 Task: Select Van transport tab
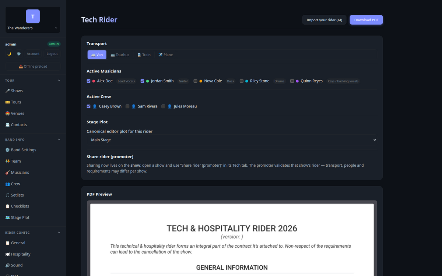[x=97, y=55]
